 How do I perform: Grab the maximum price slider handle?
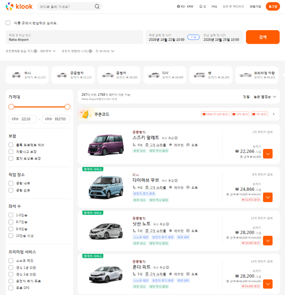point(67,107)
